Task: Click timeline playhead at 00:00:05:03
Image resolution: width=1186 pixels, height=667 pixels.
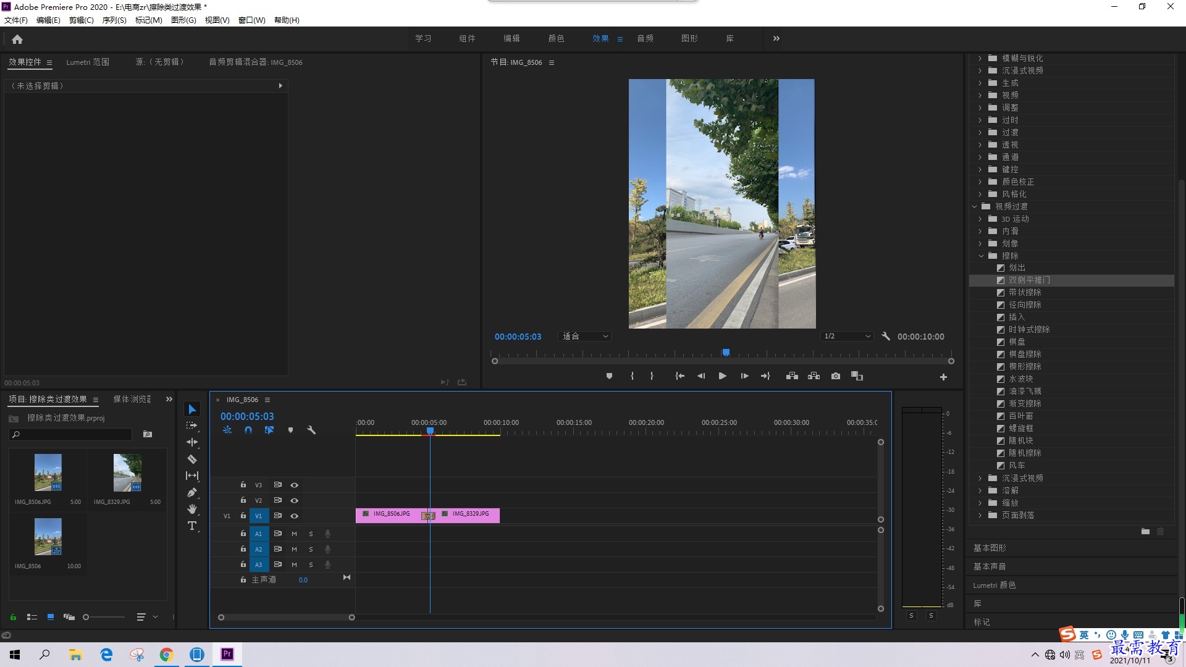Action: click(431, 431)
